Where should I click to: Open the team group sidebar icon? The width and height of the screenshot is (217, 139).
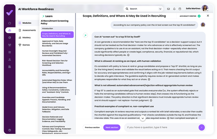pos(9,45)
